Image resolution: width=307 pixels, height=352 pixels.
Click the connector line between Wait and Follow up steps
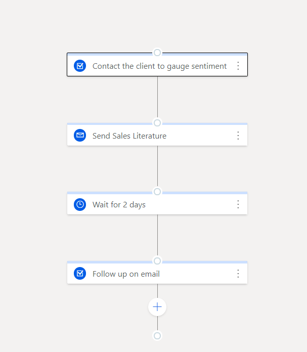(157, 235)
